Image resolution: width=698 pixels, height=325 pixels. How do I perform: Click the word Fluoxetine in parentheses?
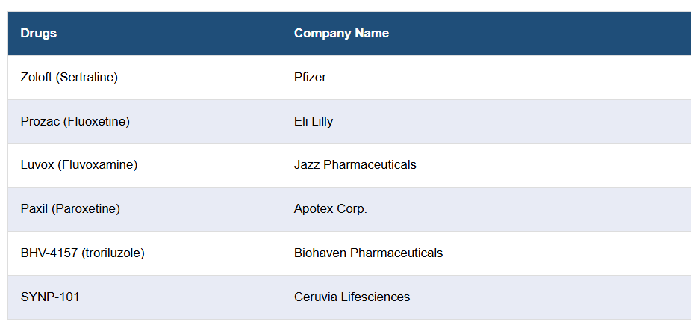click(x=98, y=121)
